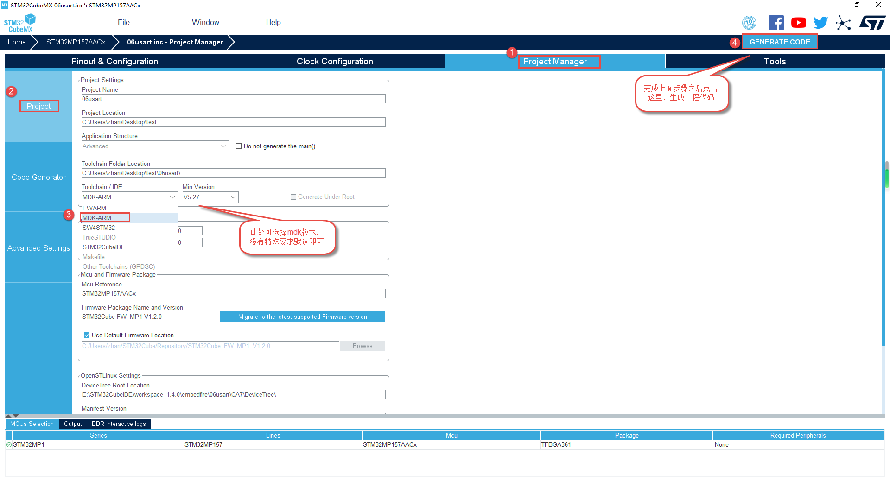Screen dimensions: 890x482
Task: Sort by Required Peripherals column header
Action: 798,435
